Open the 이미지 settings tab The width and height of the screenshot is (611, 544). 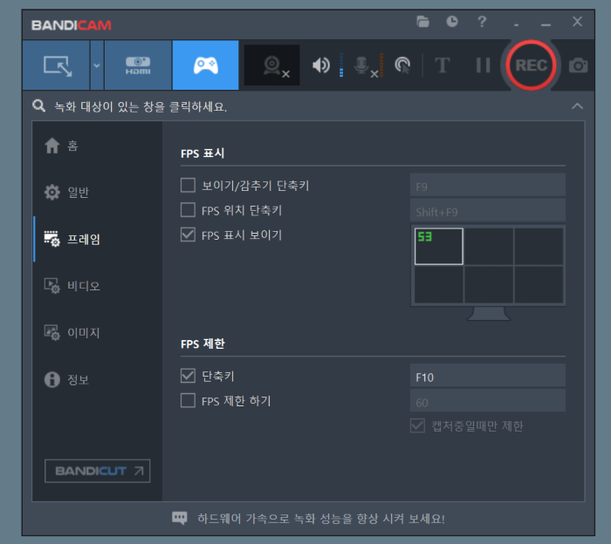pos(98,333)
